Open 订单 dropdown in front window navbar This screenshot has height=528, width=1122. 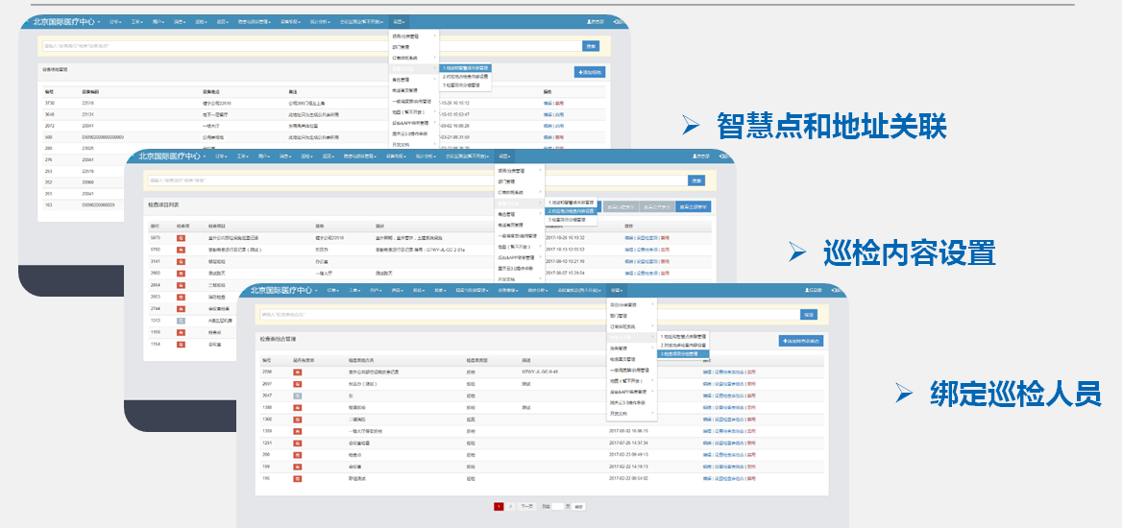[x=332, y=290]
